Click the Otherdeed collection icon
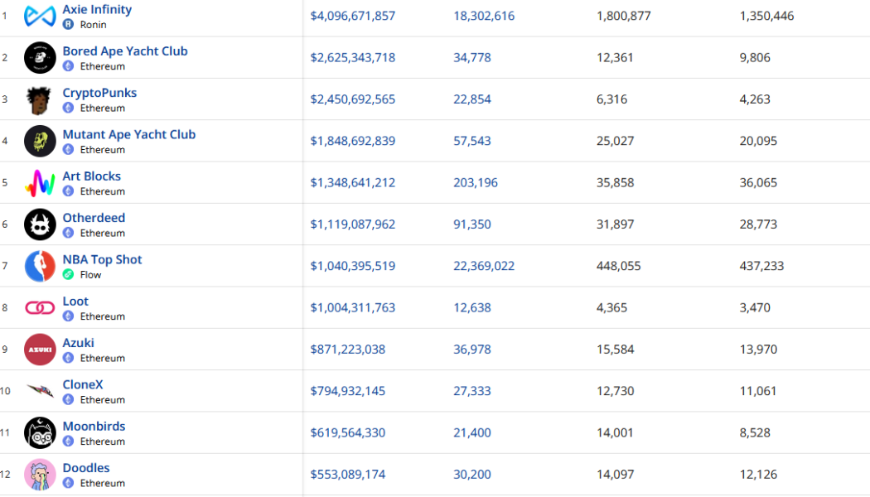 [x=40, y=224]
